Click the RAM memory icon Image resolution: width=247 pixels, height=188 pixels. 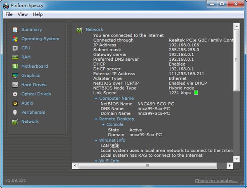(15, 57)
